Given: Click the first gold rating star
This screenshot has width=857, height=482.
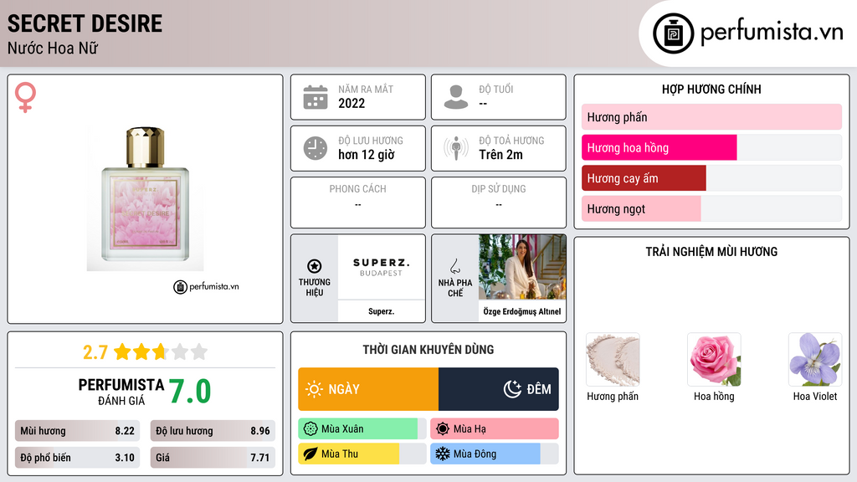Looking at the screenshot, I should pos(122,351).
